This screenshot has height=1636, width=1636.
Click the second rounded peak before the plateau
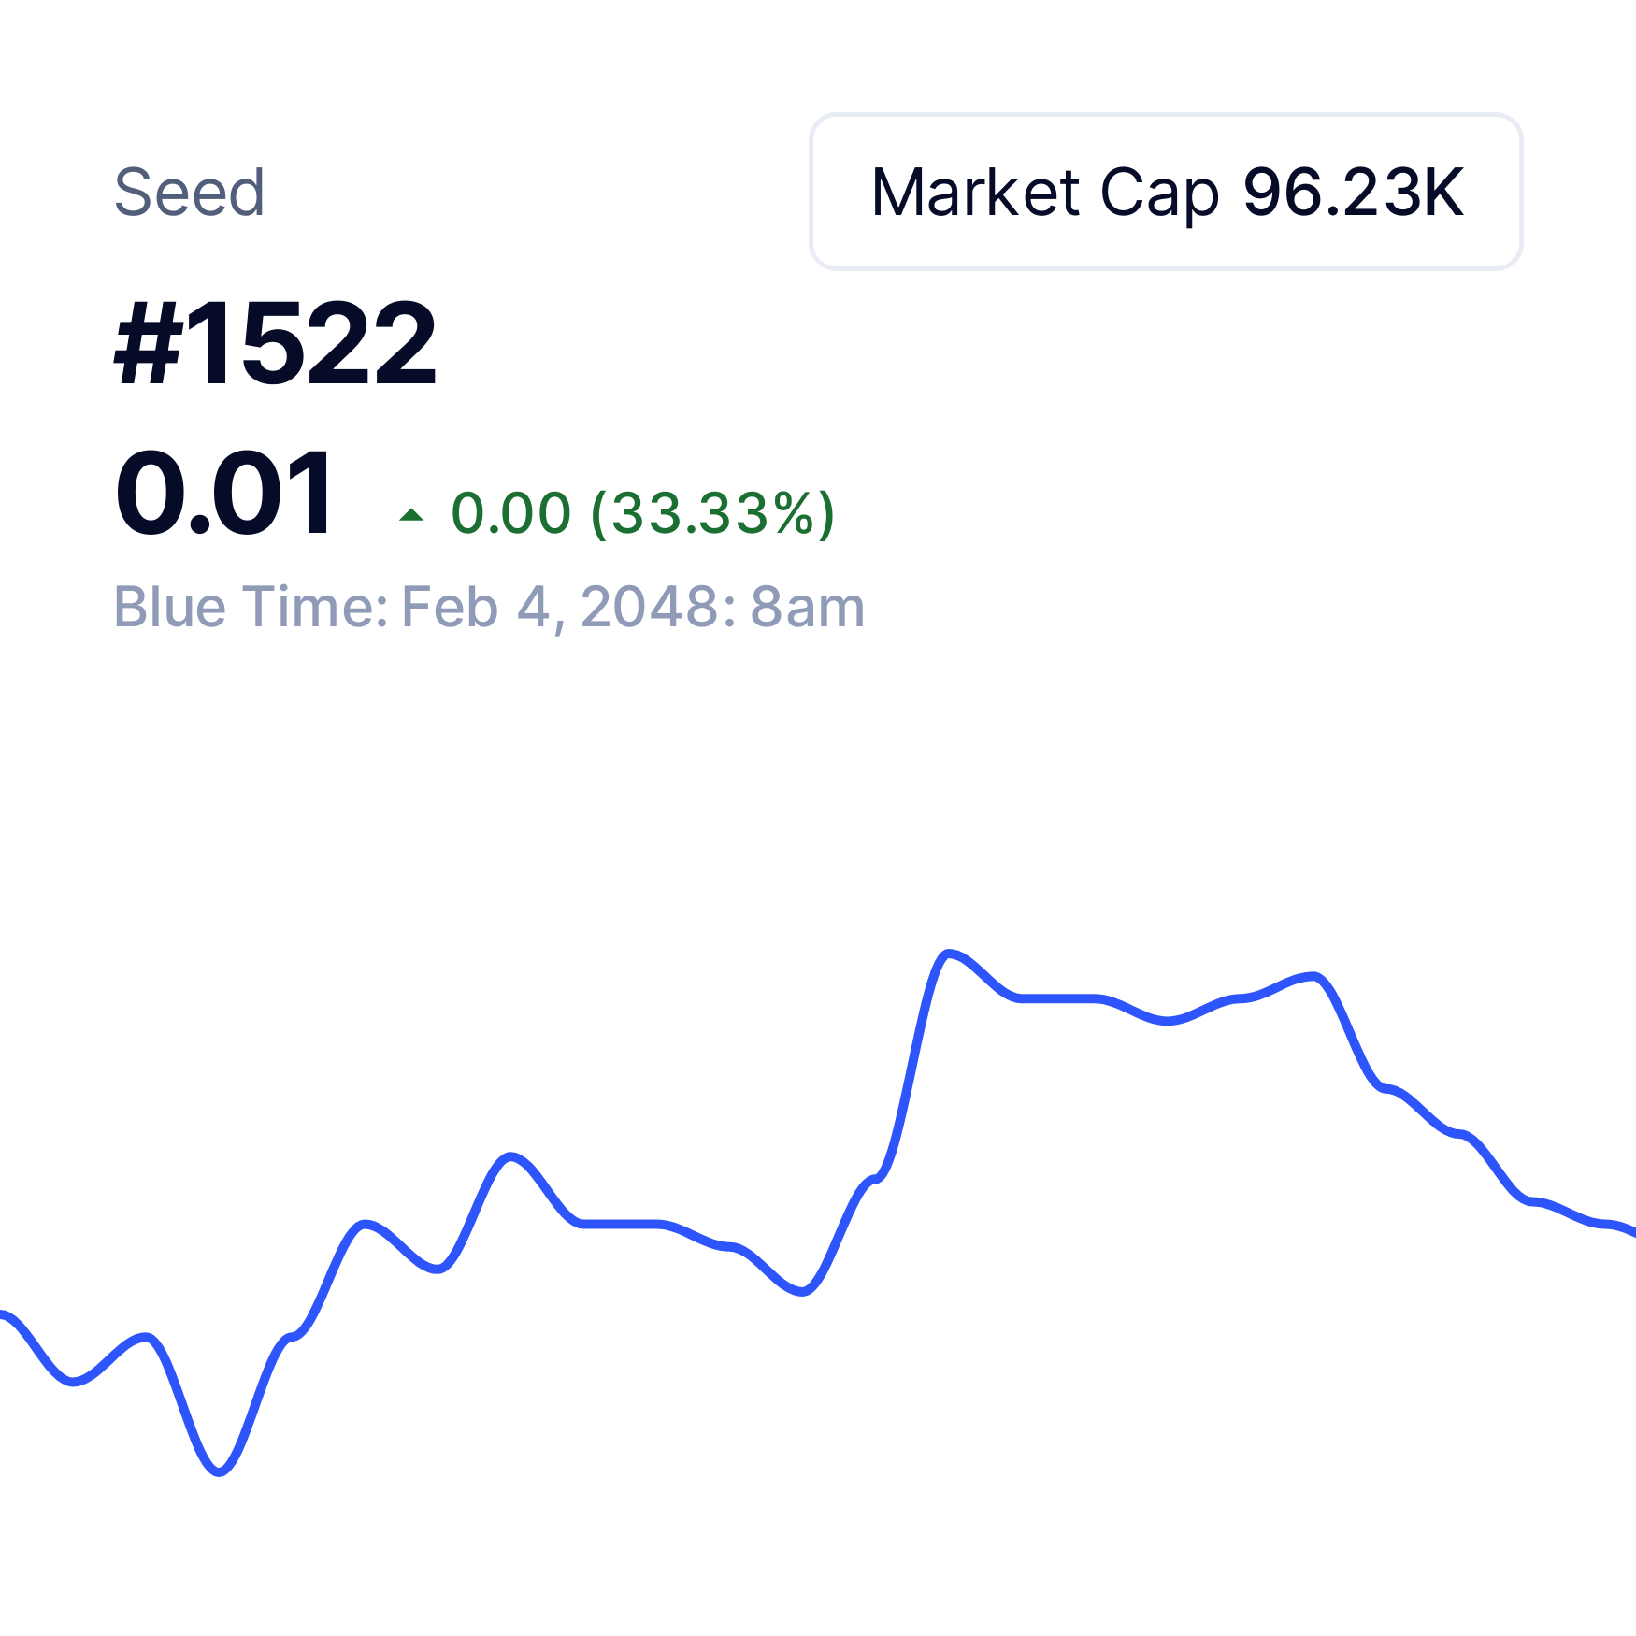point(510,1157)
